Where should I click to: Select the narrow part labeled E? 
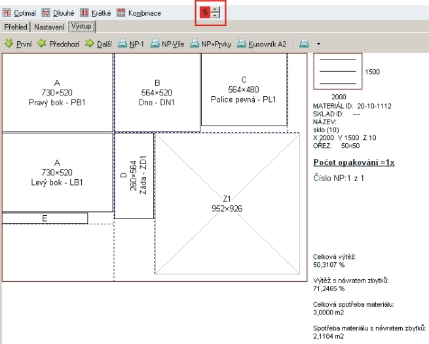(45, 218)
